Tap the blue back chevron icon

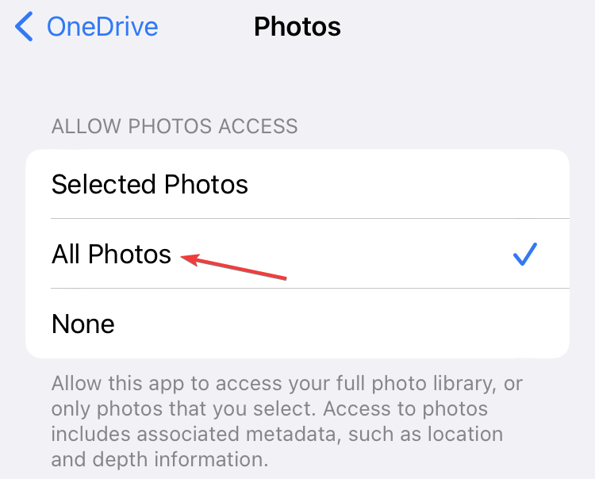(x=24, y=26)
